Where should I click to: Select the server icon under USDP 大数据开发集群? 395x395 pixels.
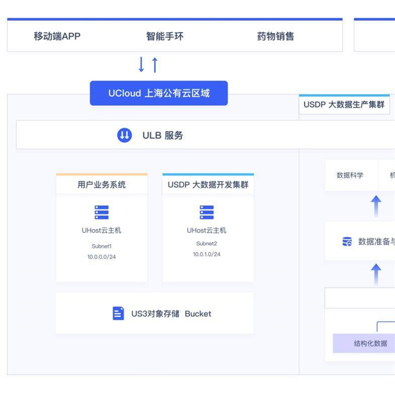(206, 212)
